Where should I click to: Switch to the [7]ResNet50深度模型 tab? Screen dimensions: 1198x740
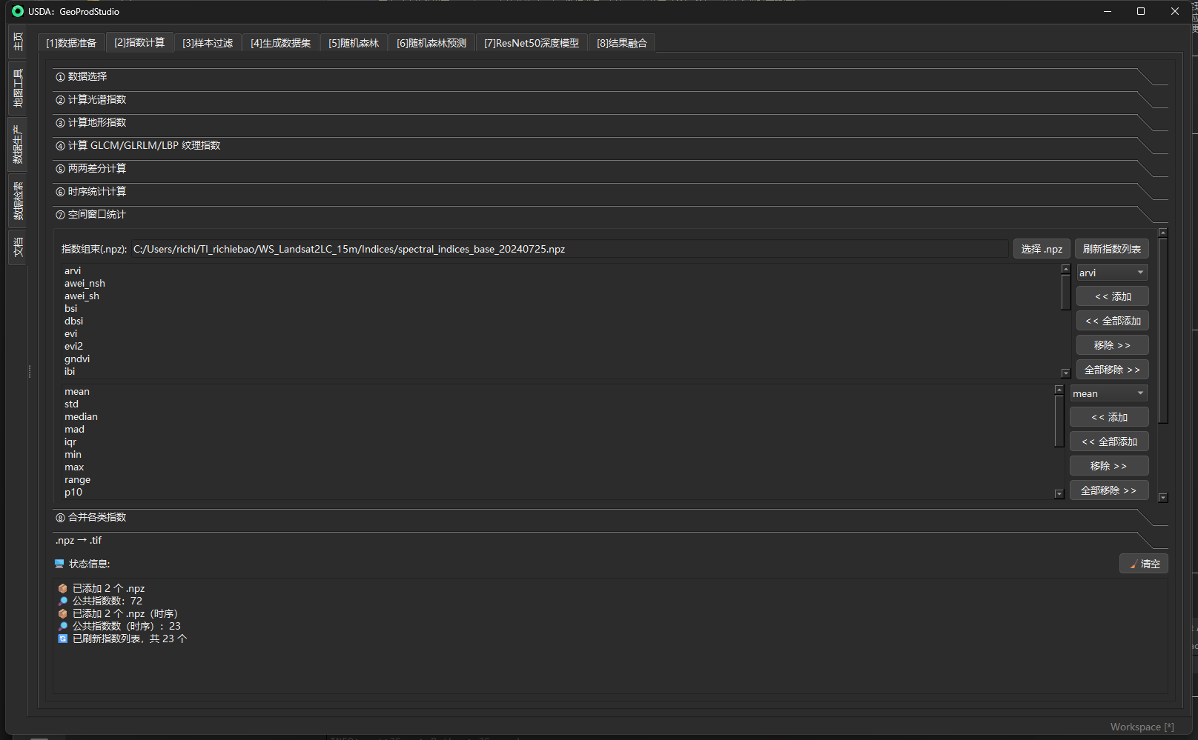pyautogui.click(x=532, y=43)
